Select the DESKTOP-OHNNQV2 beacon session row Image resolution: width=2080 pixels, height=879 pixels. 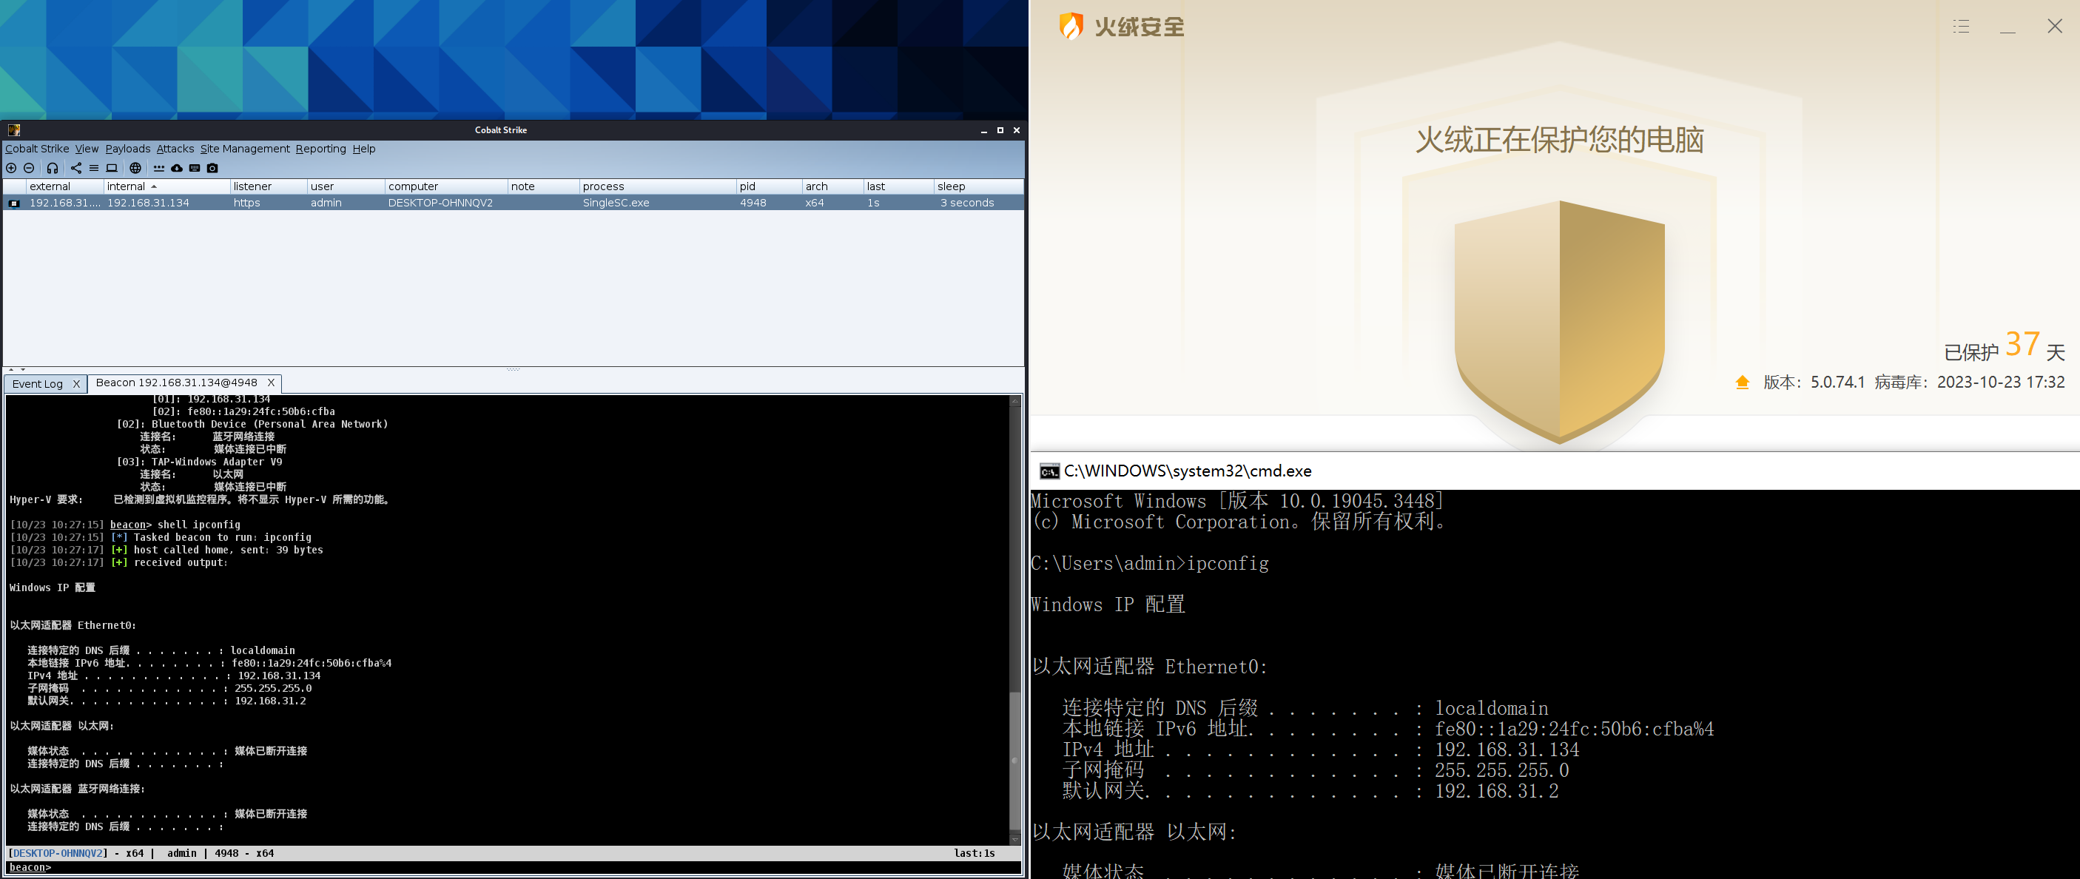click(440, 203)
